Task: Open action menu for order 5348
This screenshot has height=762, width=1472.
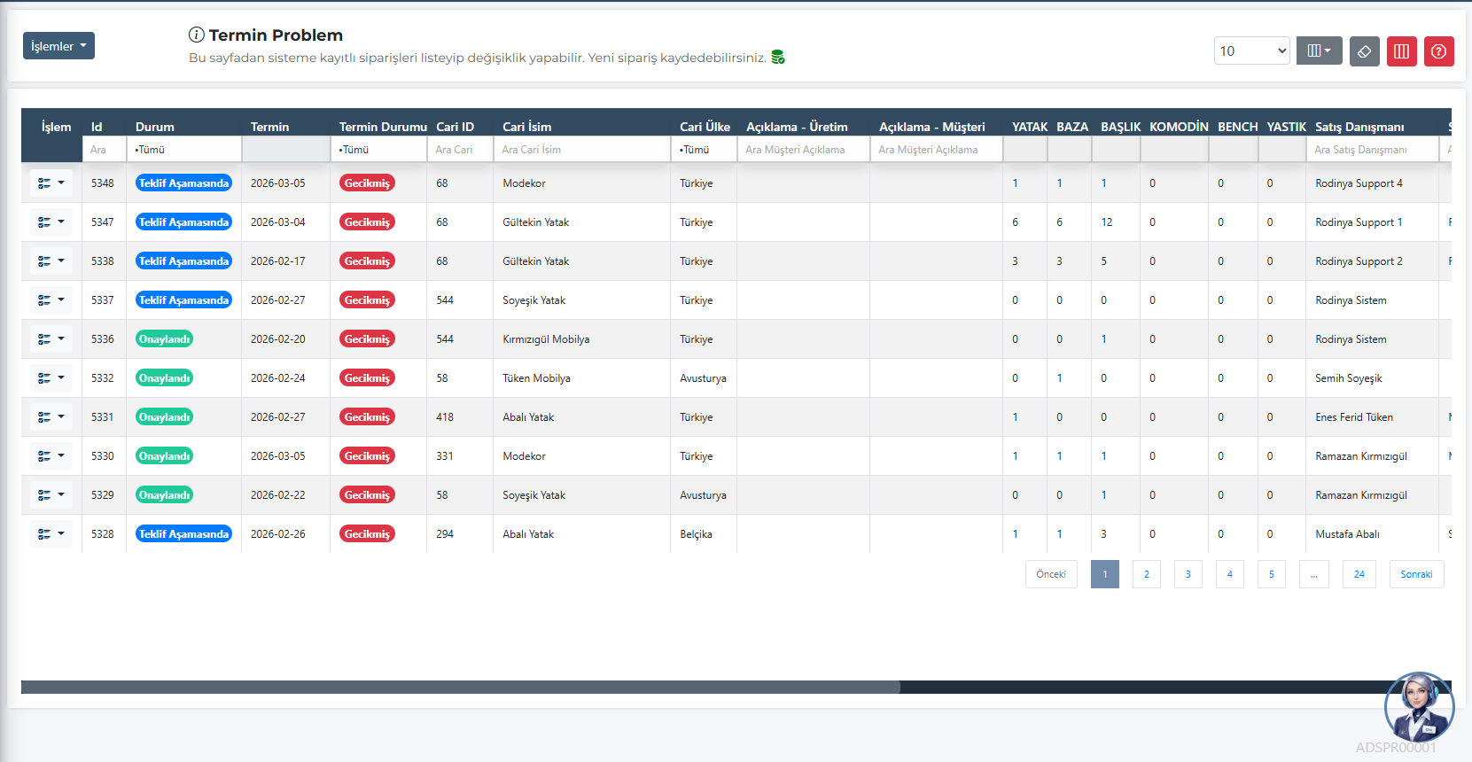Action: point(51,183)
